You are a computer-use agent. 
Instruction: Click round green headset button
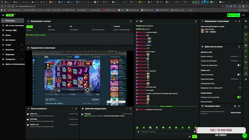click(245, 135)
